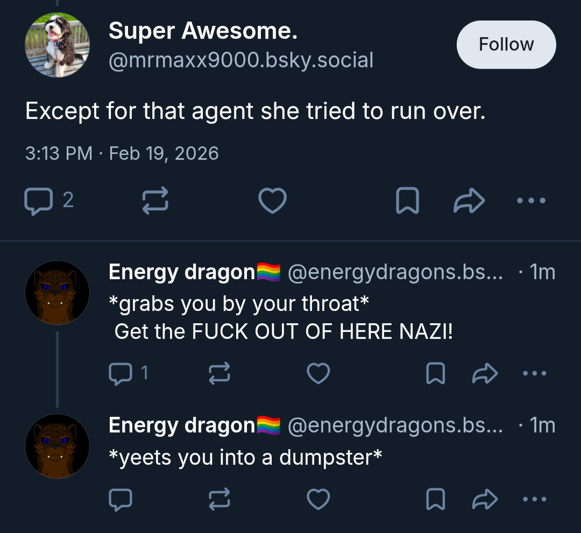Reply to the 'grabs you by your throat' comment
Viewport: 581px width, 533px height.
click(x=128, y=373)
